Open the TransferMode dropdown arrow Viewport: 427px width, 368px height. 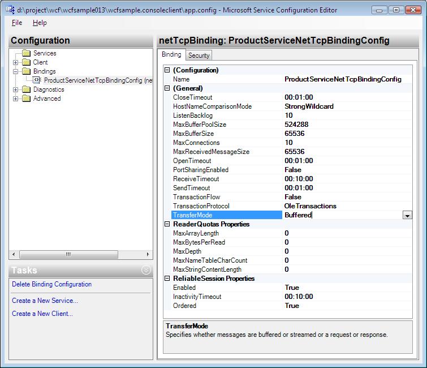point(407,215)
